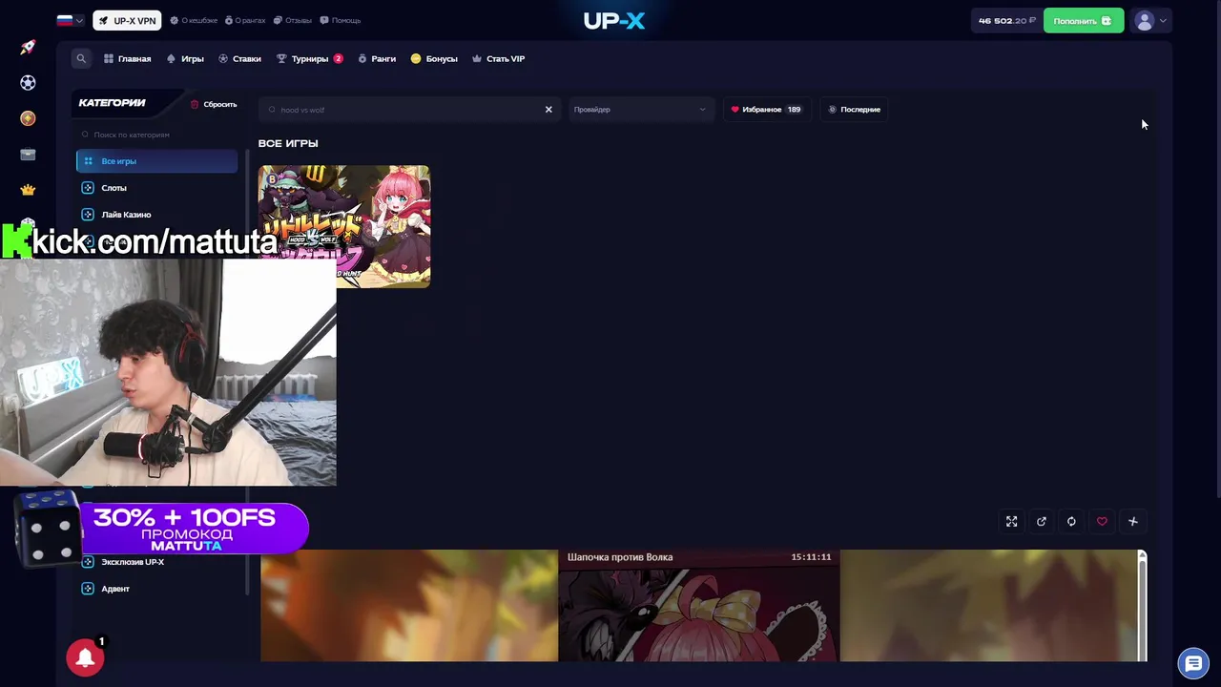Image resolution: width=1221 pixels, height=687 pixels.
Task: Click the 46 502.20 ₽ balance
Action: coord(1006,21)
